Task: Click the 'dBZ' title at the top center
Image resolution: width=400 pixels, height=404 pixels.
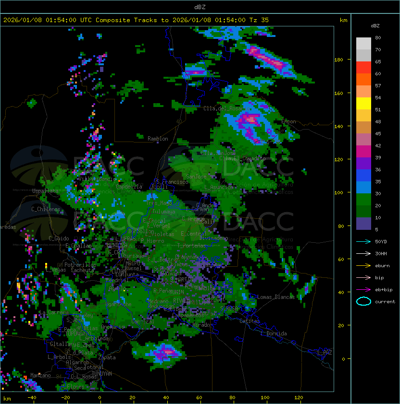Action: 200,7
